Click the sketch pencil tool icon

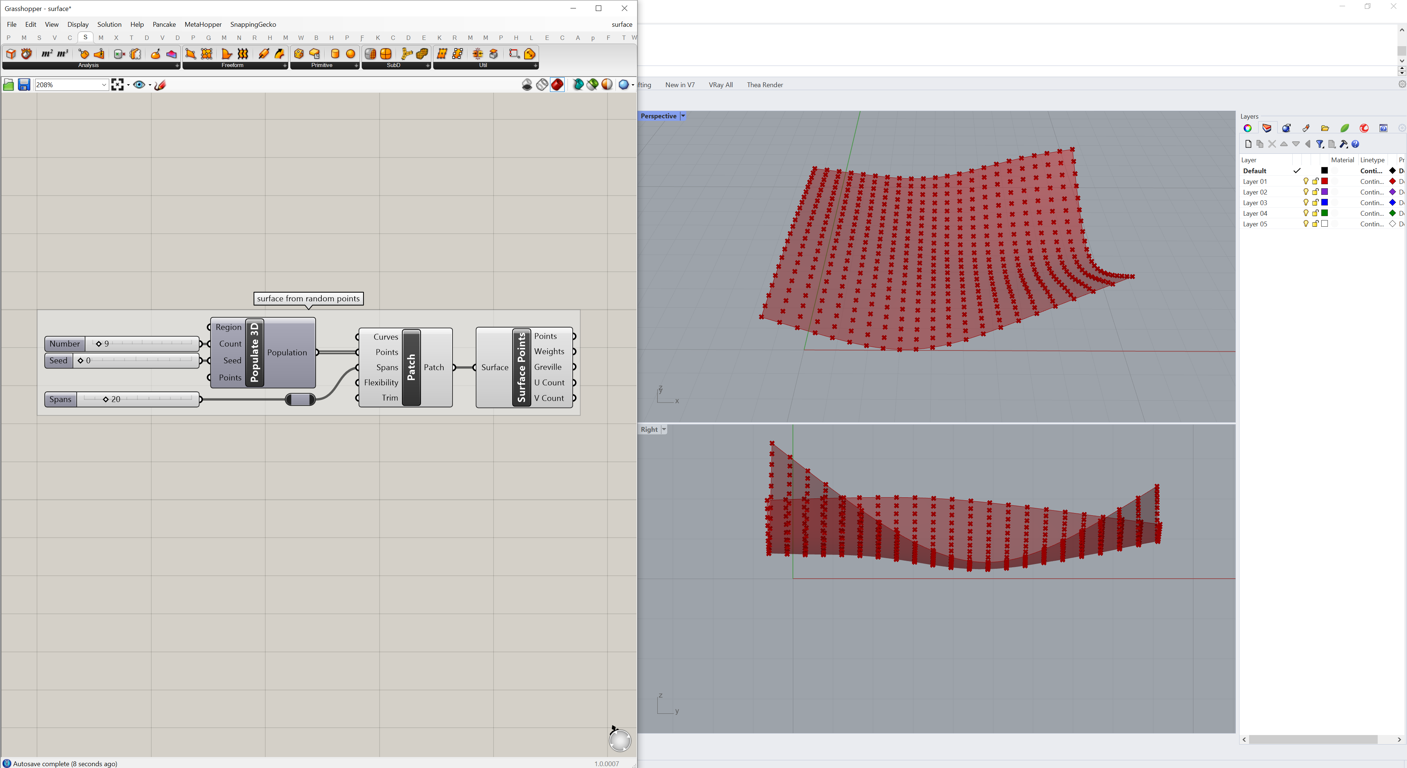(x=160, y=85)
